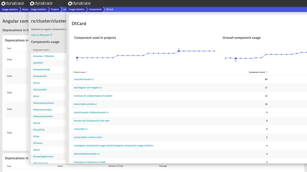Select the highlighted chart point labeled 12

point(77,58)
